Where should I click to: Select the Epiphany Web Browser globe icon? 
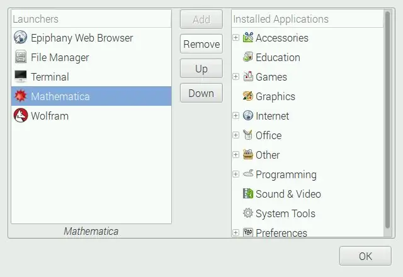tap(20, 37)
